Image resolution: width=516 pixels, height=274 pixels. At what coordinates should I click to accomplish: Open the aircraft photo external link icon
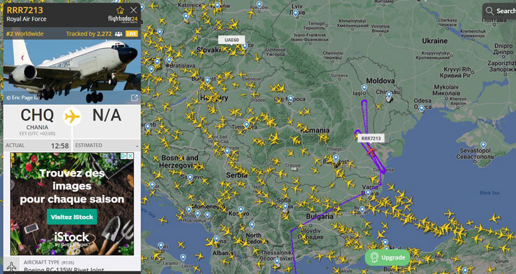point(134,98)
